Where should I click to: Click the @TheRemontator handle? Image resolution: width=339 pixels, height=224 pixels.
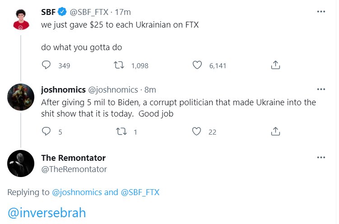[x=74, y=169]
